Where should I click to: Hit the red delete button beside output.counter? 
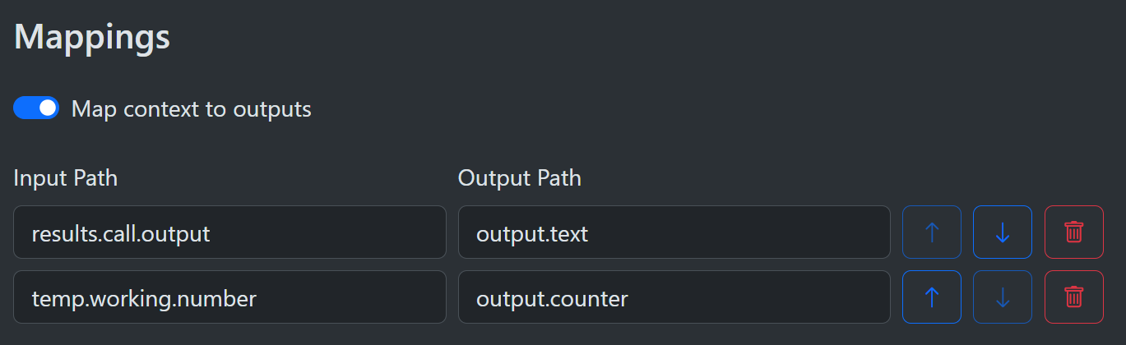[x=1073, y=297]
